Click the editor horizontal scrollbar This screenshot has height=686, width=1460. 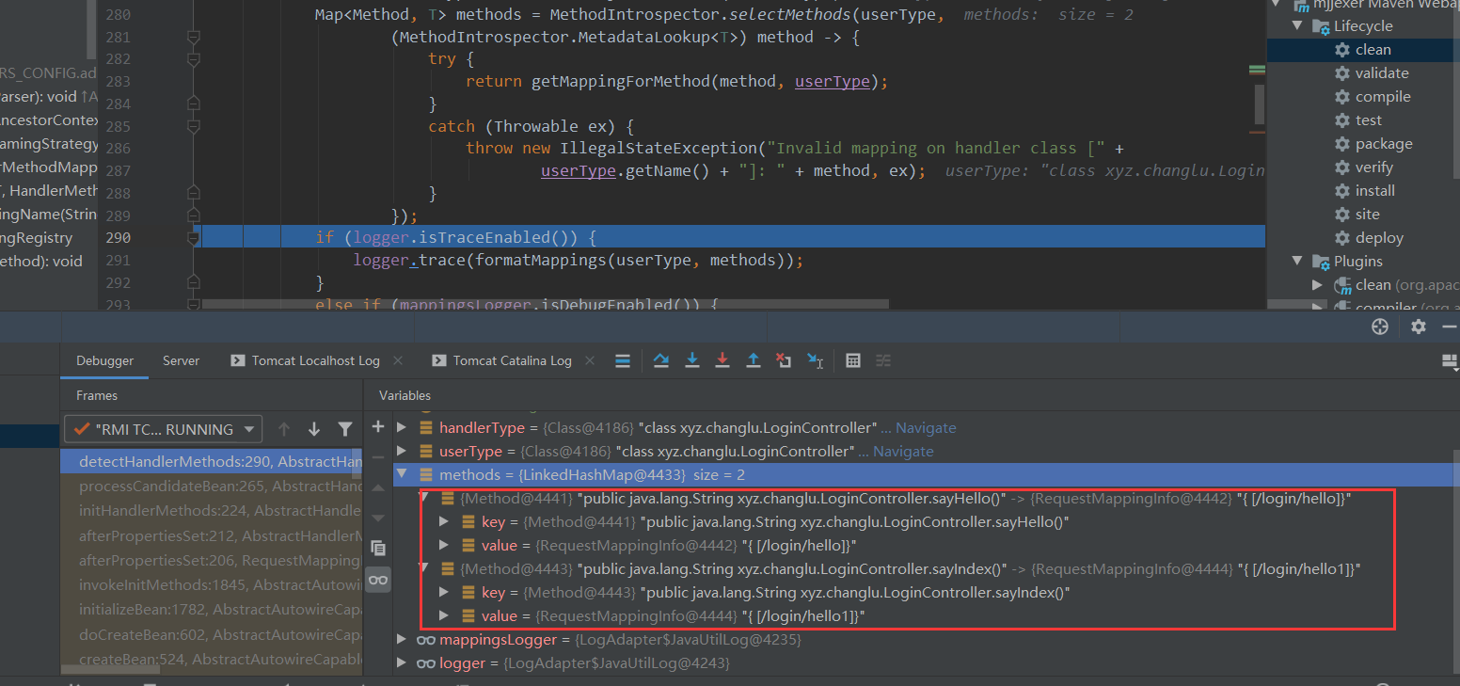tap(546, 304)
